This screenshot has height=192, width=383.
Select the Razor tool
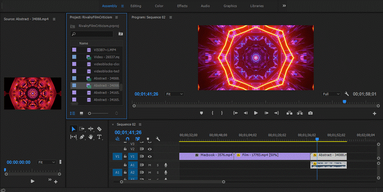click(99, 129)
